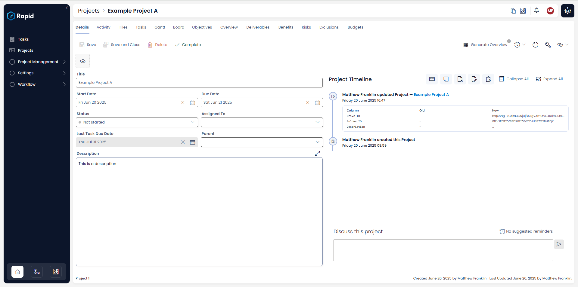Viewport: 578px width, 287px height.
Task: Collapse the sidebar with the chevron icon
Action: click(x=67, y=8)
